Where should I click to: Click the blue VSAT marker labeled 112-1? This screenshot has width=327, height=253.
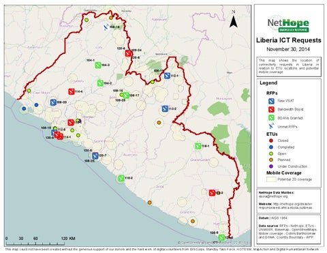coord(167,76)
